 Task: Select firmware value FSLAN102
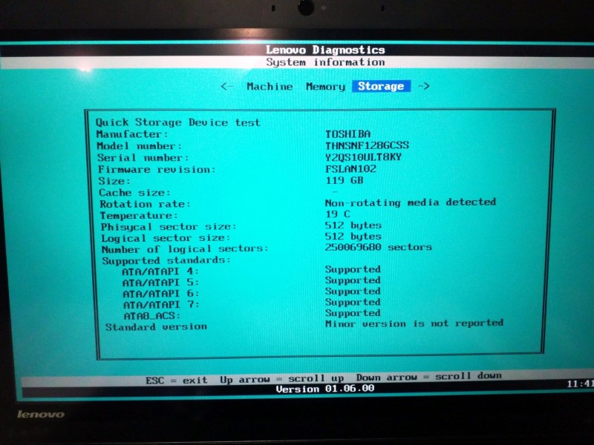point(350,169)
